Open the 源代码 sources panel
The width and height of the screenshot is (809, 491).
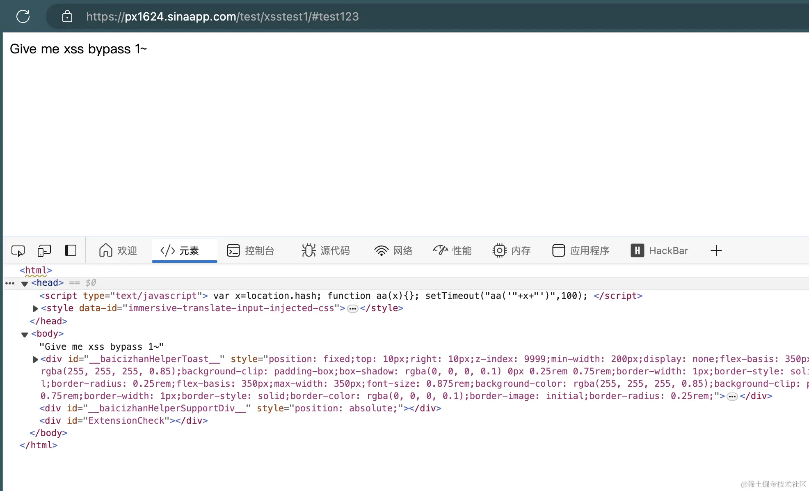click(x=326, y=250)
